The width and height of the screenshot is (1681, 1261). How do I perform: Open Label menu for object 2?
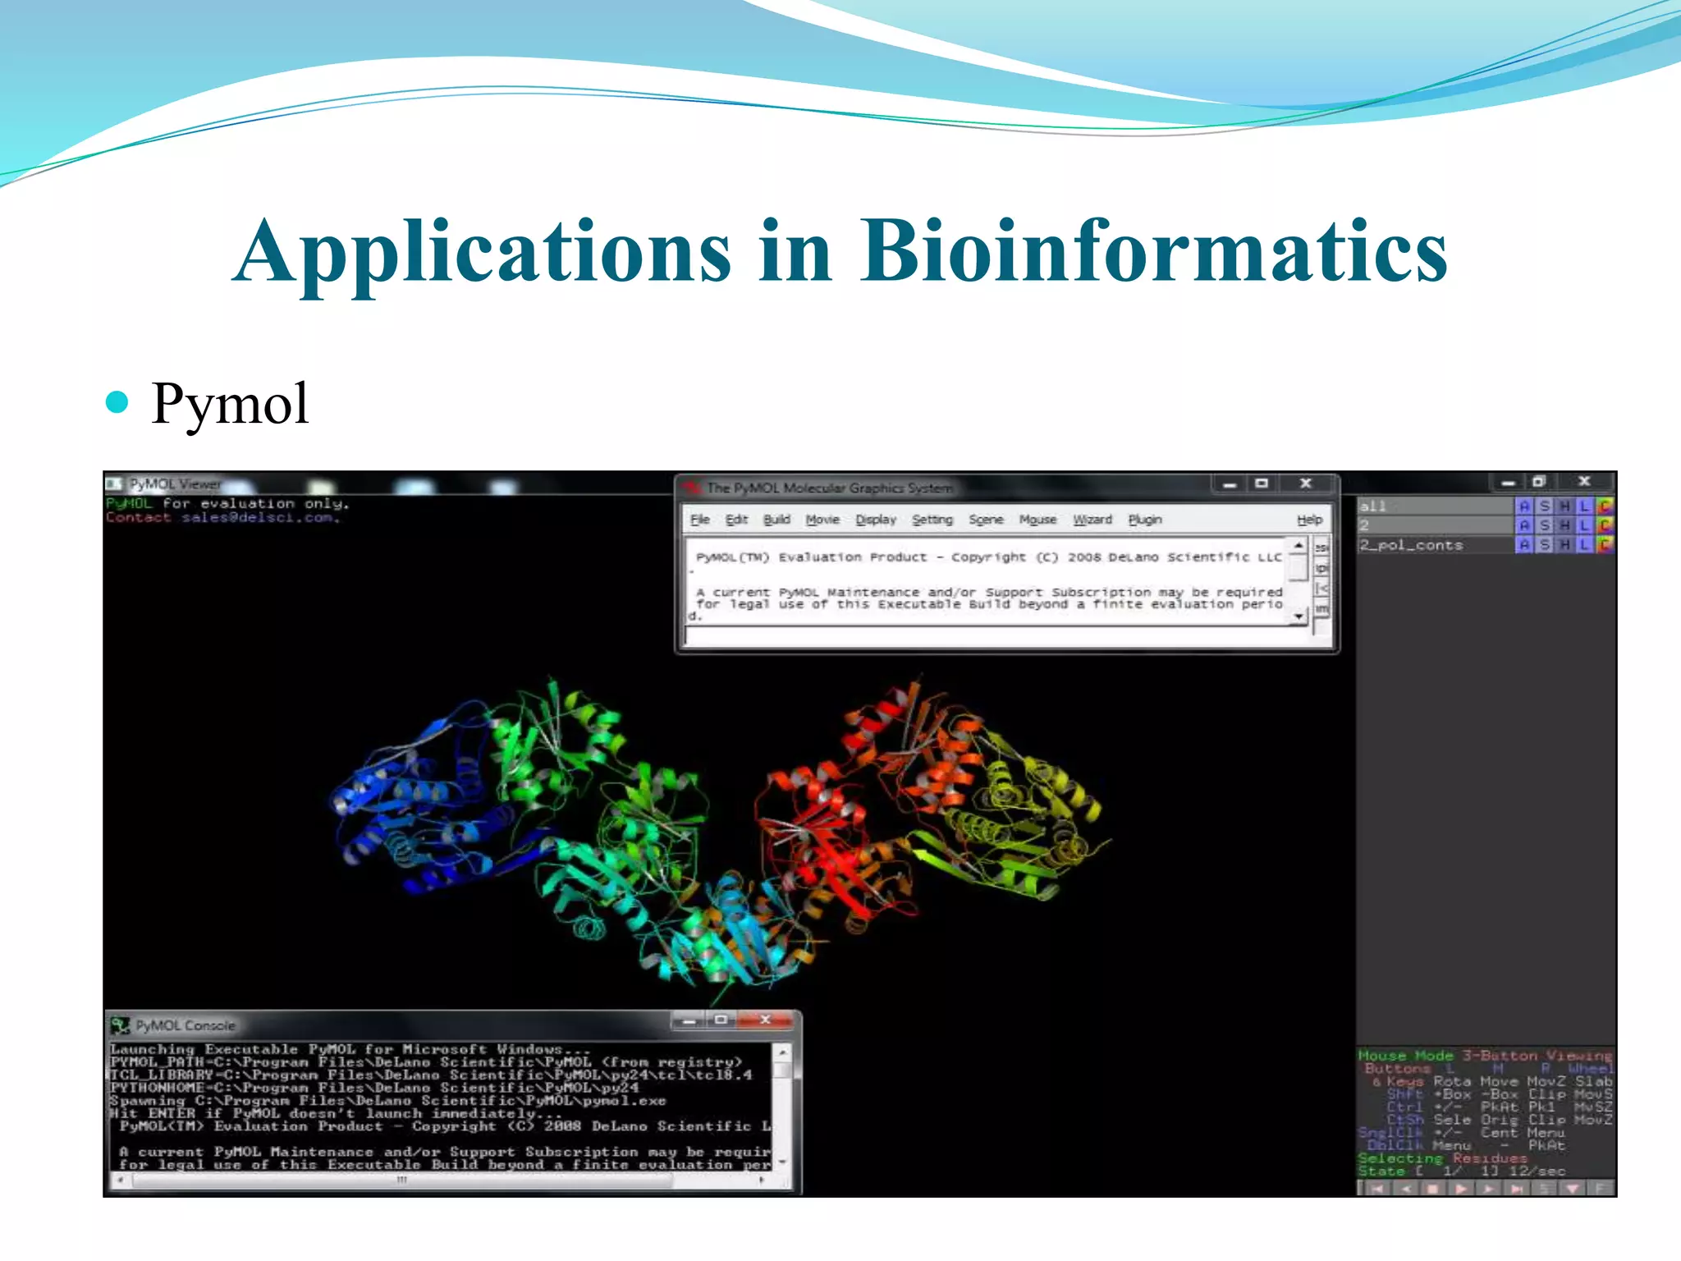pos(1584,525)
